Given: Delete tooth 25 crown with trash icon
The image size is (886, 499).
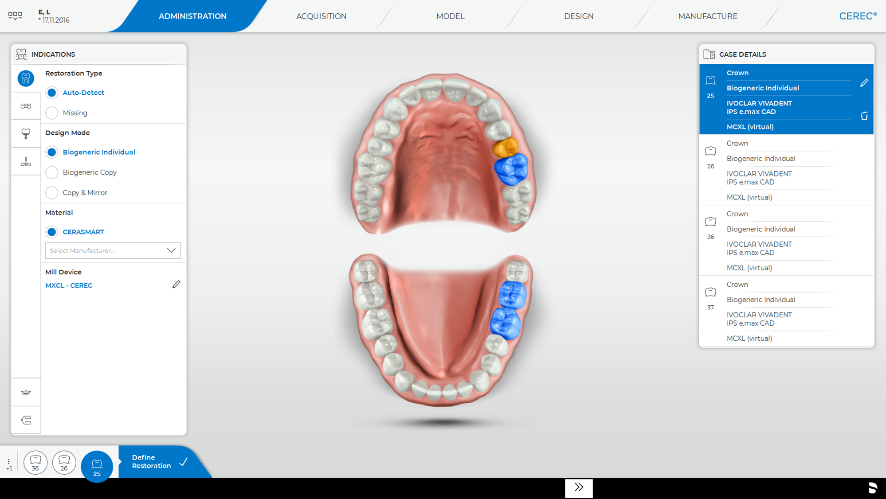Looking at the screenshot, I should (864, 116).
